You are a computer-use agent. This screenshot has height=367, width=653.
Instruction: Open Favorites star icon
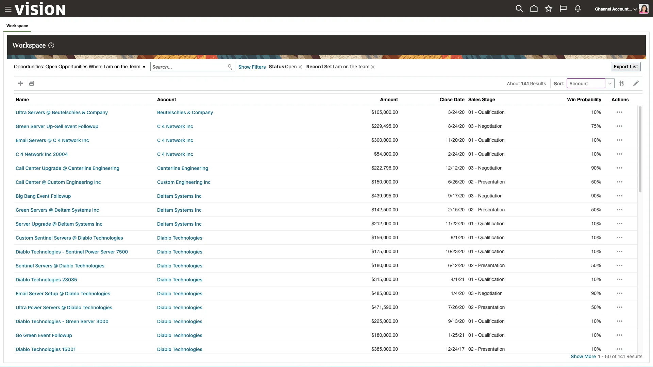coord(549,9)
